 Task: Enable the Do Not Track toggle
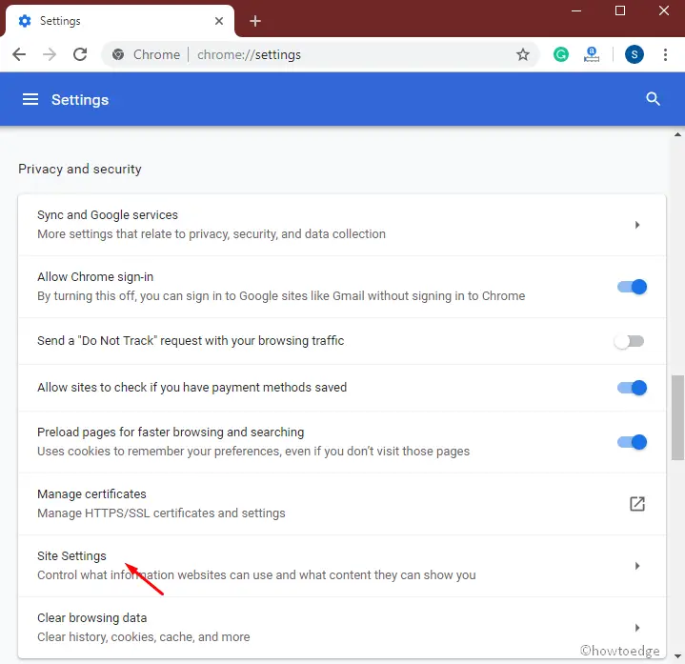point(629,341)
